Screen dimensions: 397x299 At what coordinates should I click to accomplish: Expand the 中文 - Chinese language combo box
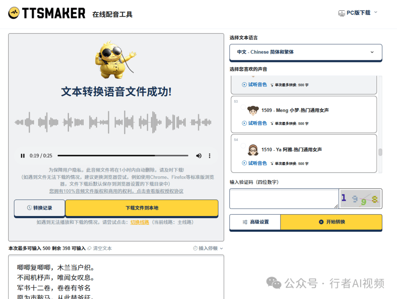click(x=305, y=52)
